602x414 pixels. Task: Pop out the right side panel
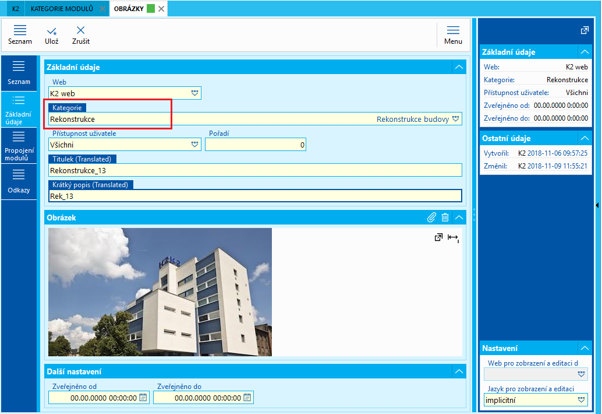pyautogui.click(x=585, y=30)
